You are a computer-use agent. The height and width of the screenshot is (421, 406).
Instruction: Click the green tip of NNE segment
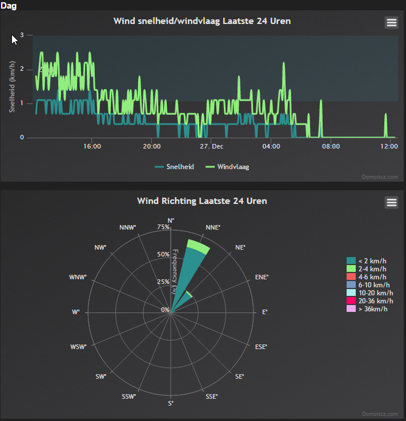click(199, 246)
